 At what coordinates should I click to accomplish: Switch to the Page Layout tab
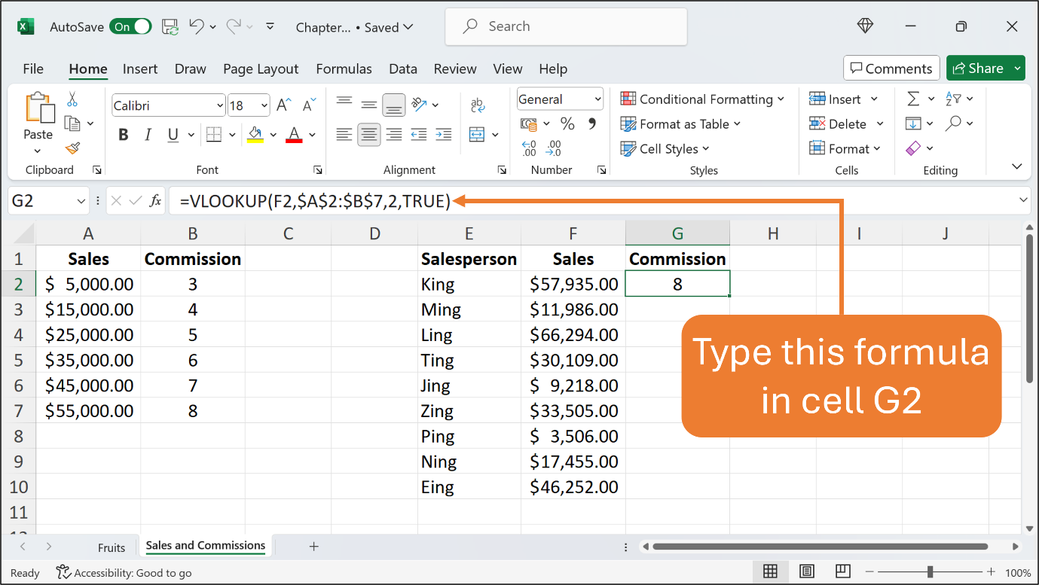(261, 69)
